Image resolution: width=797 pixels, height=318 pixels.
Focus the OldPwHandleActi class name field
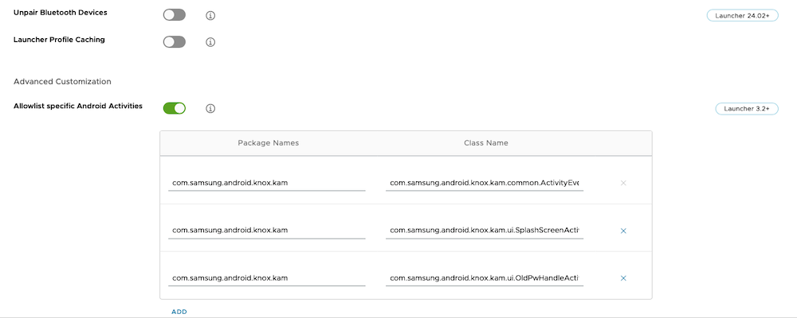pyautogui.click(x=485, y=278)
